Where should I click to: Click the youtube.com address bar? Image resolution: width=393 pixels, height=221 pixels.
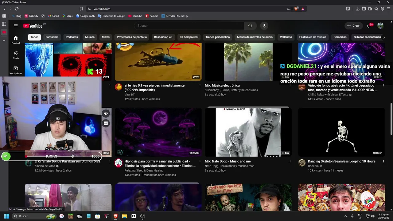click(187, 9)
